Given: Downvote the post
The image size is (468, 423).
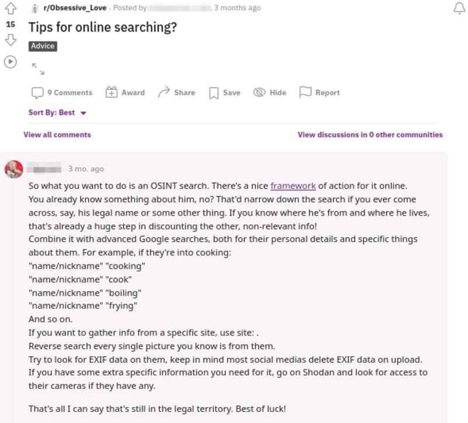Looking at the screenshot, I should pyautogui.click(x=10, y=40).
